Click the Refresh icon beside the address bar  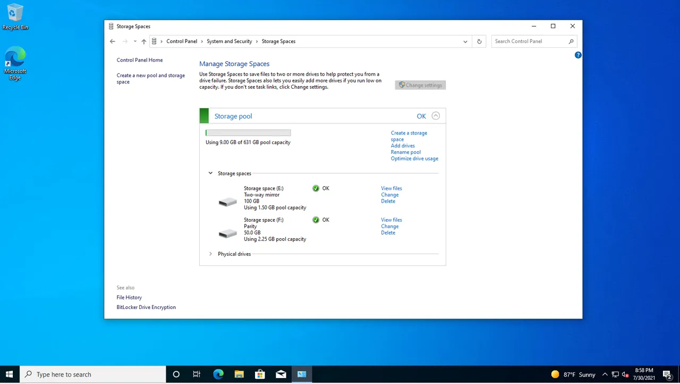(x=479, y=41)
